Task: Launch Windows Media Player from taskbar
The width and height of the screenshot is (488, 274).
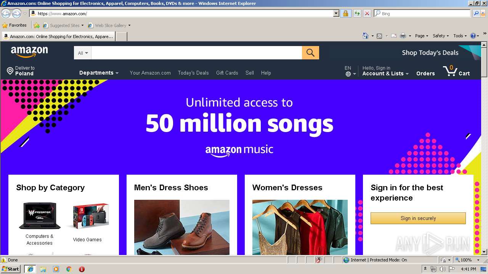Action: click(56, 269)
